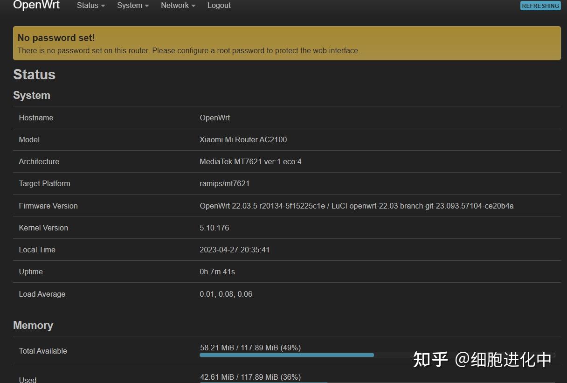
Task: Expand the System chevron arrow
Action: 147,6
